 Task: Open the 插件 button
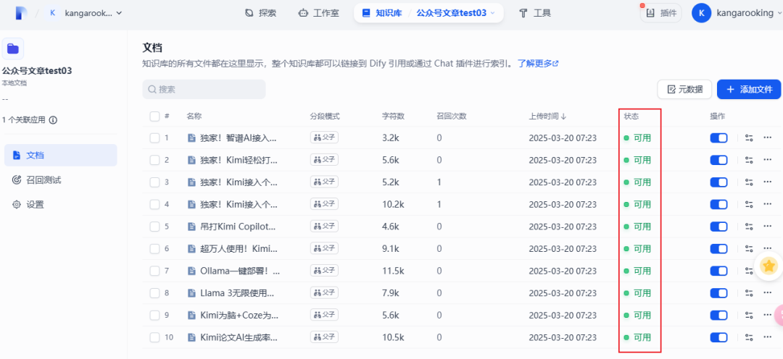point(661,13)
